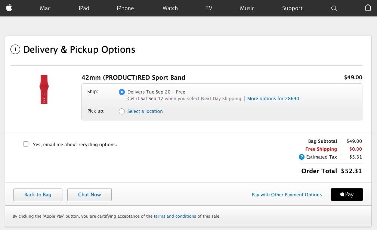This screenshot has height=230, width=377.
Task: Click the Bag Subtotal label
Action: 323,141
